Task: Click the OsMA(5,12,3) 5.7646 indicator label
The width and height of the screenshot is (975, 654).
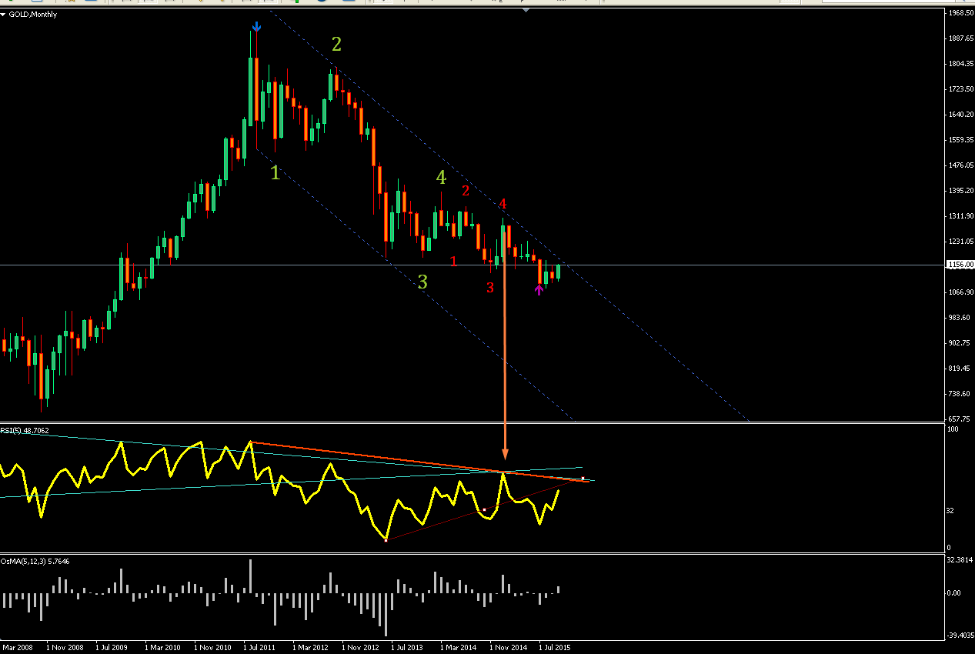Action: (35, 562)
